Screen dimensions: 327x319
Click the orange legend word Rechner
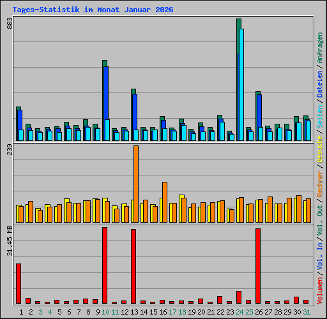(320, 184)
